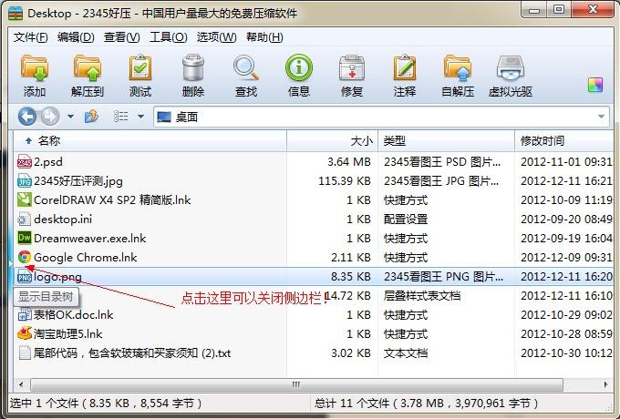Select the 淘宝助理5.lnk icon
The height and width of the screenshot is (419, 620).
[x=24, y=333]
